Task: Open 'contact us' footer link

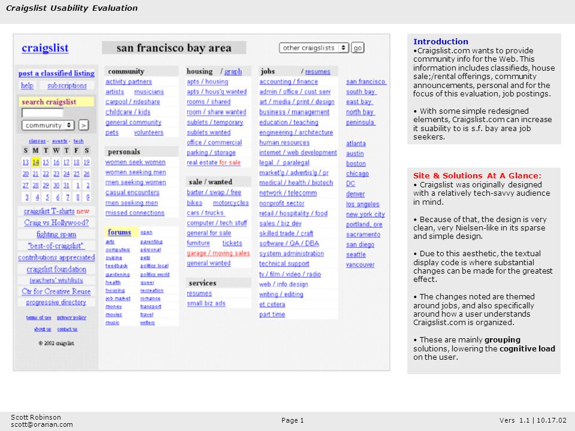Action: [x=68, y=329]
